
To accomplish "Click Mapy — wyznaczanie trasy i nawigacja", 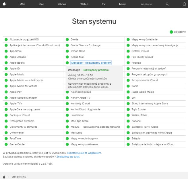I will (x=155, y=45).
